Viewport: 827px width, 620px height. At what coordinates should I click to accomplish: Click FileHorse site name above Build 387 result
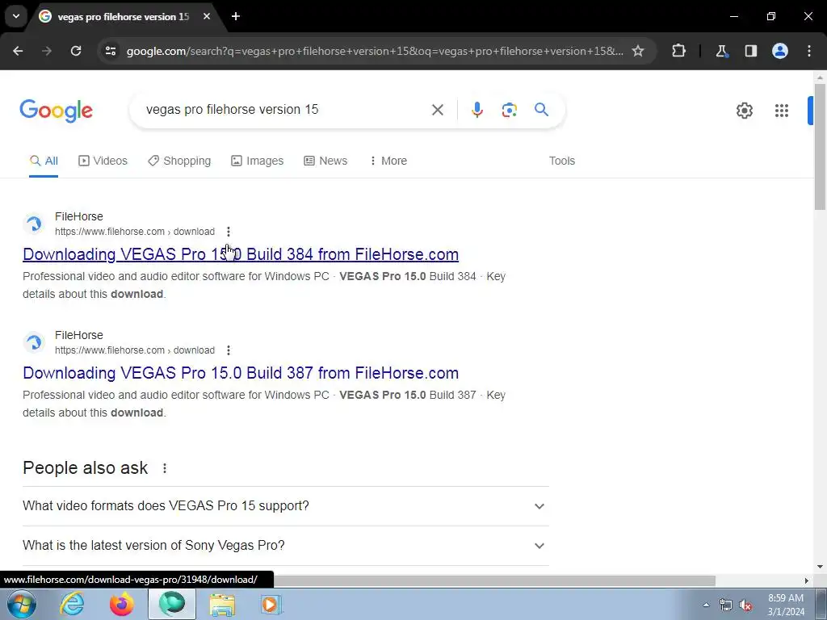point(79,335)
